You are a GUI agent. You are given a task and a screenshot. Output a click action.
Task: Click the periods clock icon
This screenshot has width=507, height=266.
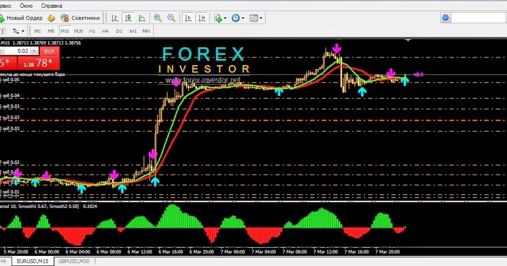tap(236, 18)
